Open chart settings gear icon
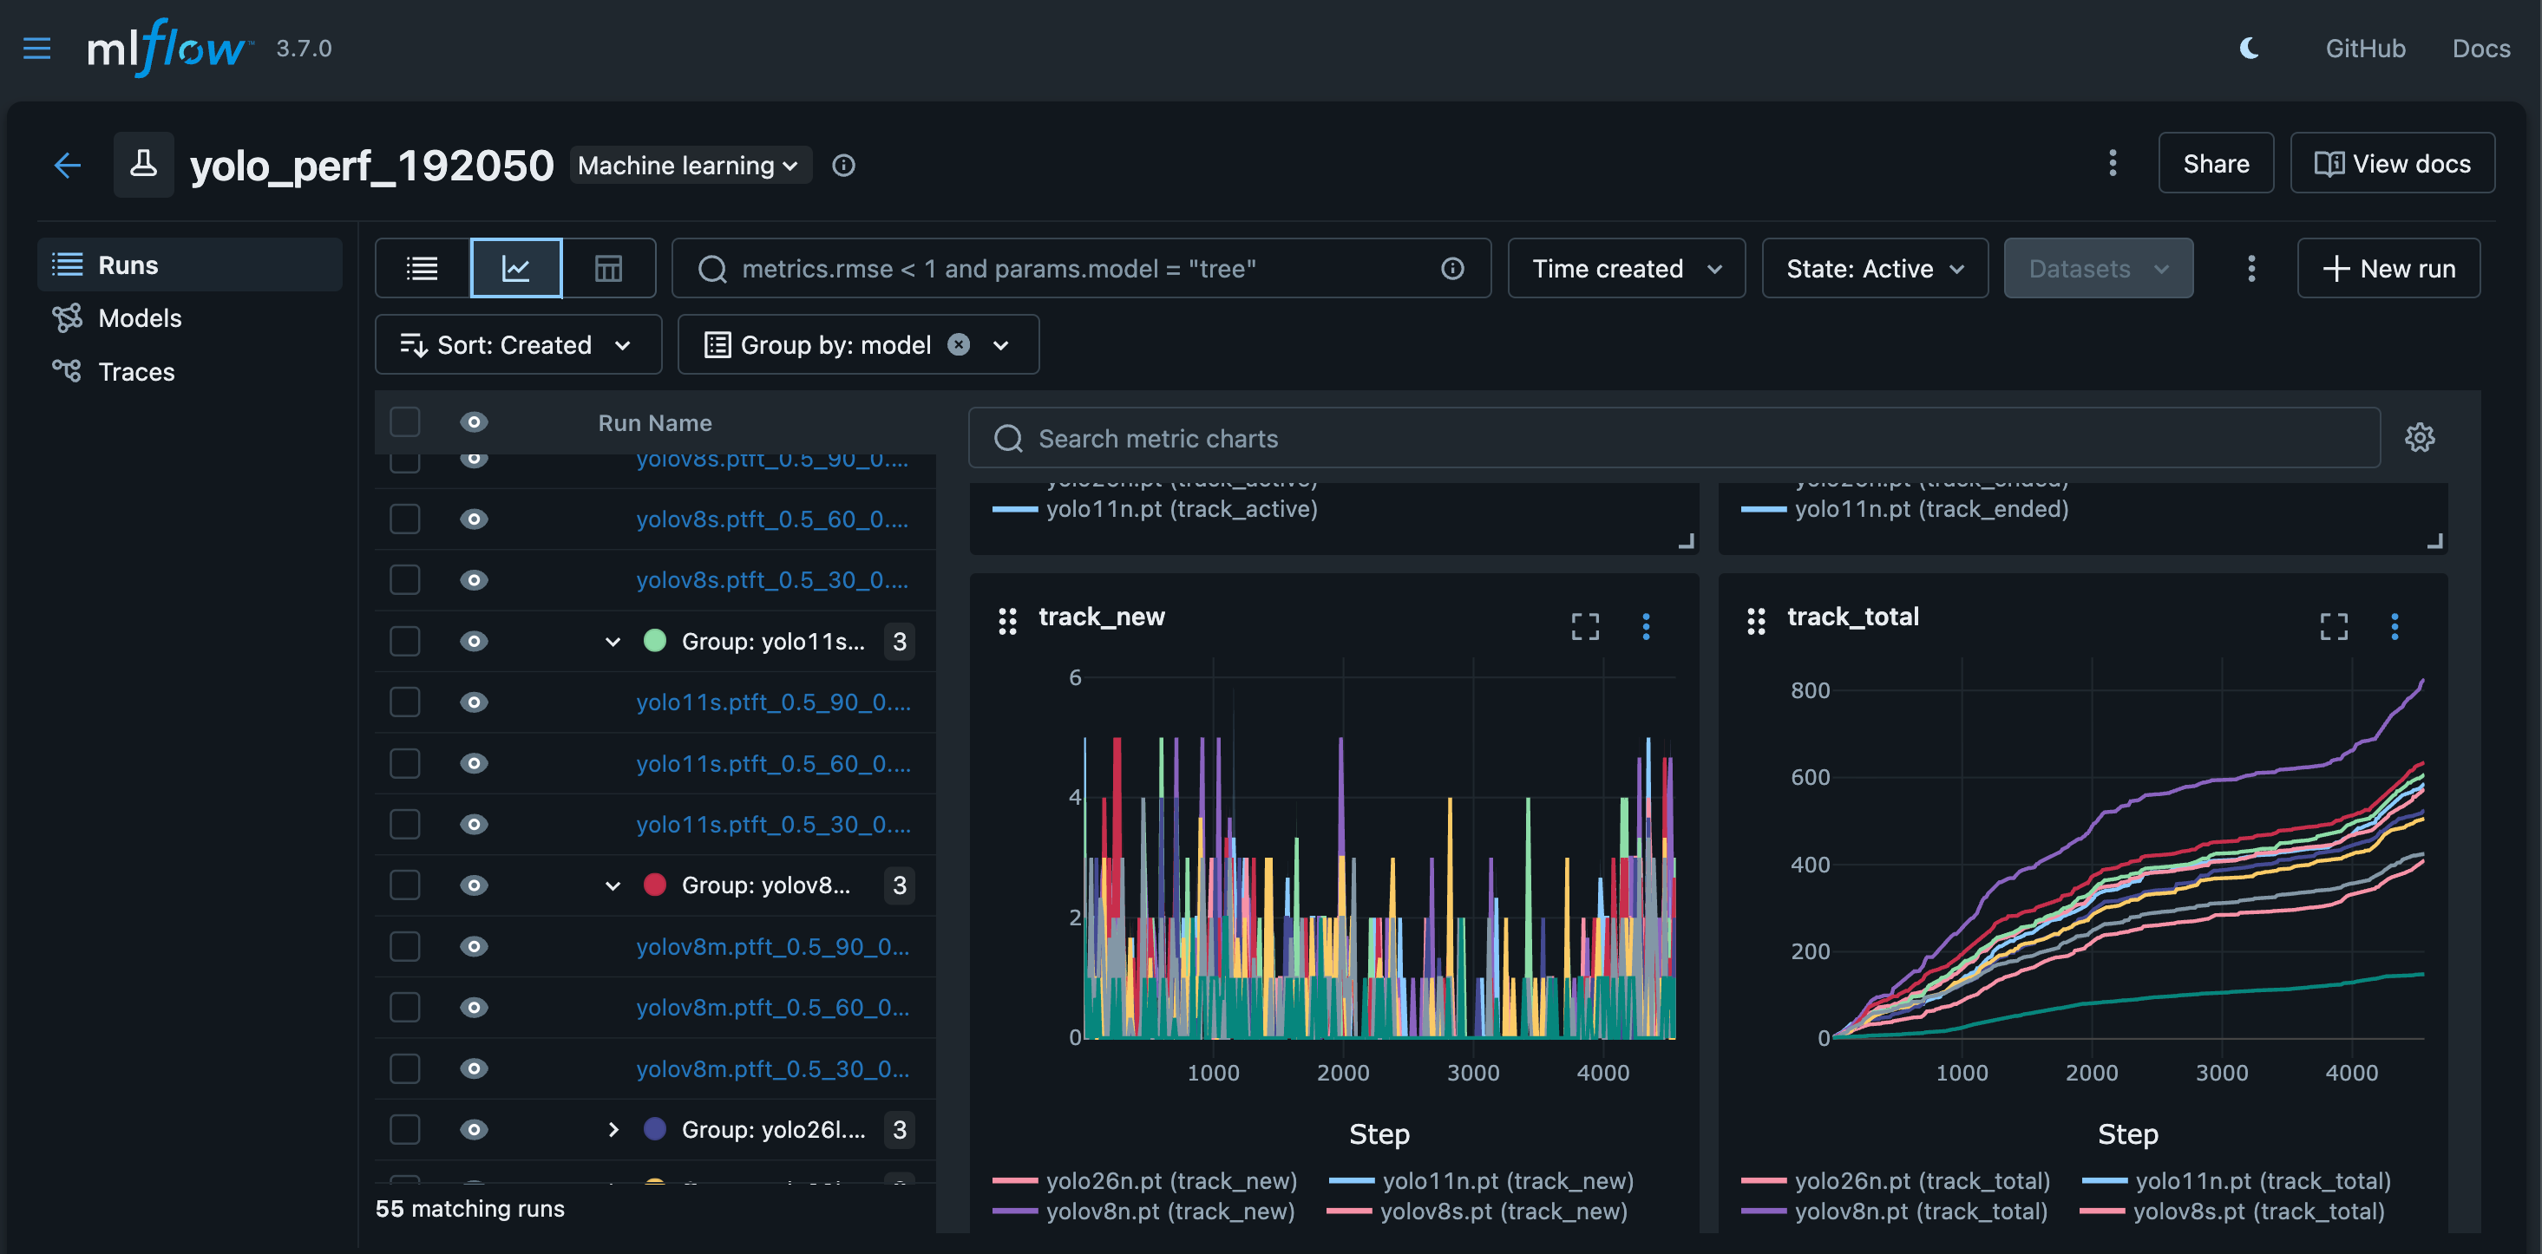This screenshot has width=2542, height=1254. coord(2419,437)
